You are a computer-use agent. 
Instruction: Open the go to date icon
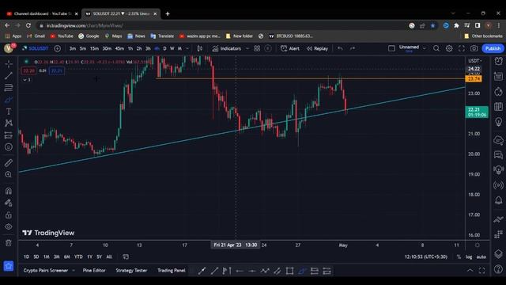(126, 256)
